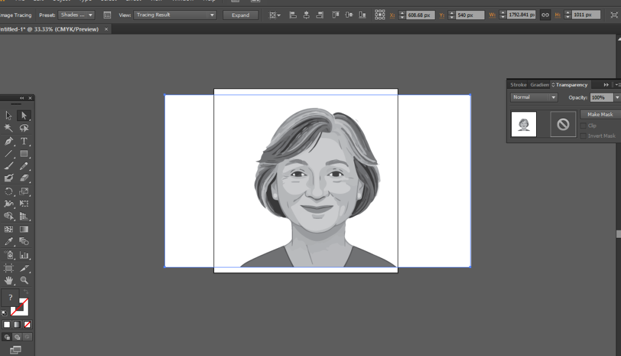Select the Shape Builder tool
This screenshot has height=356, width=621.
click(x=8, y=217)
